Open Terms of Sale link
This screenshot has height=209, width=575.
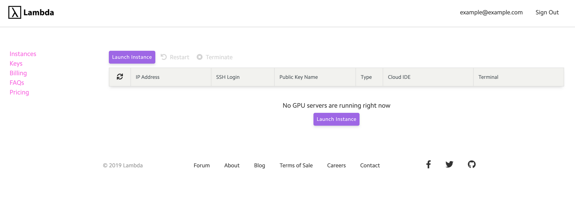(296, 165)
